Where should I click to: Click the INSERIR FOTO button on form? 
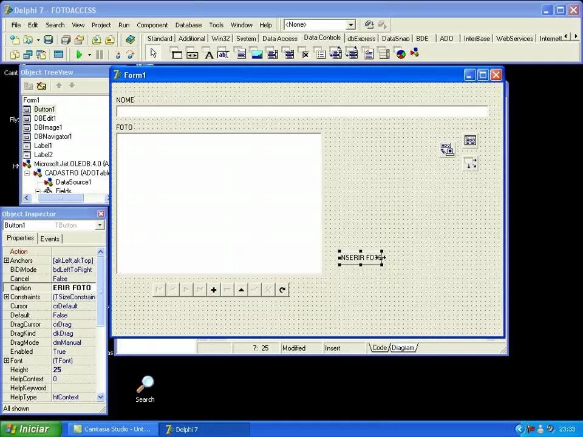pyautogui.click(x=361, y=258)
